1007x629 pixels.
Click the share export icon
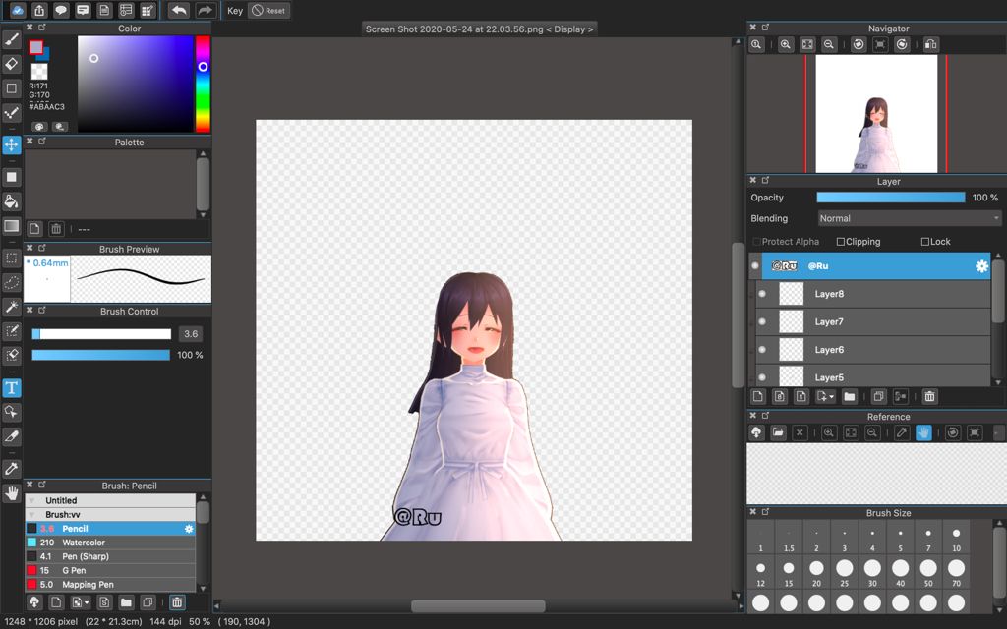pyautogui.click(x=39, y=10)
